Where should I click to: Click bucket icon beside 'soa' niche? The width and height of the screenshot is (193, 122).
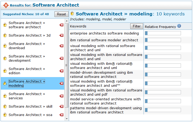pos(5,115)
